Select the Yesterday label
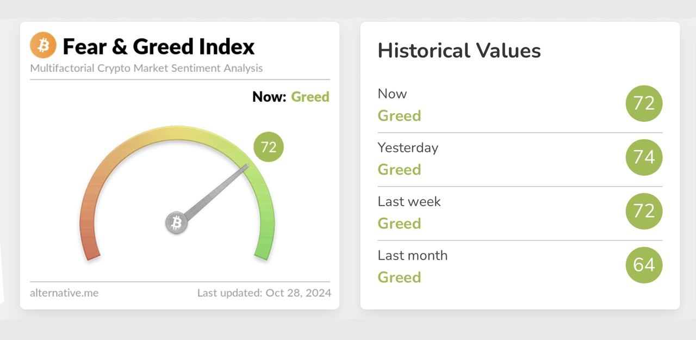Screen dimensions: 696x340 click(408, 147)
